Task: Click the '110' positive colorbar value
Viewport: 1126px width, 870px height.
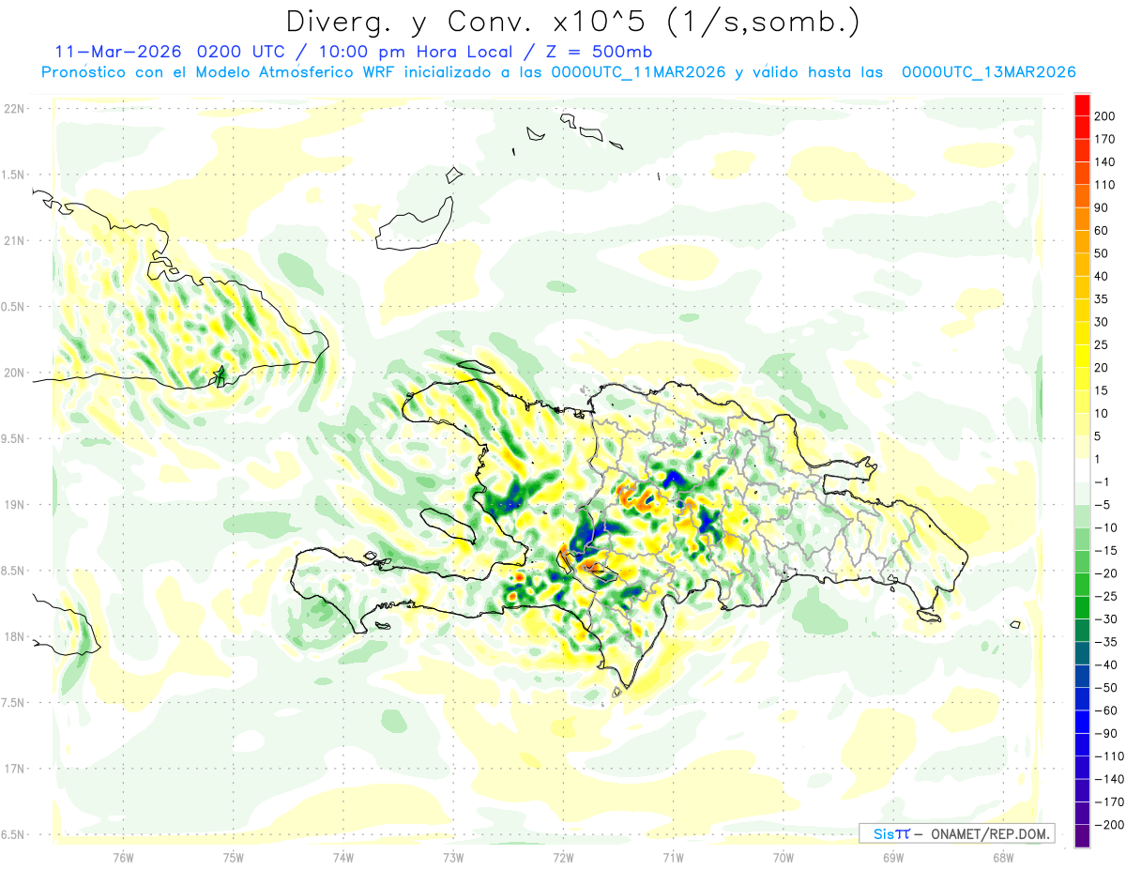Action: point(1104,185)
